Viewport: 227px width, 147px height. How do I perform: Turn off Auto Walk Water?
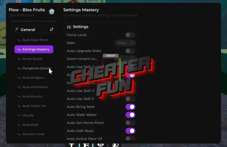pyautogui.click(x=130, y=115)
